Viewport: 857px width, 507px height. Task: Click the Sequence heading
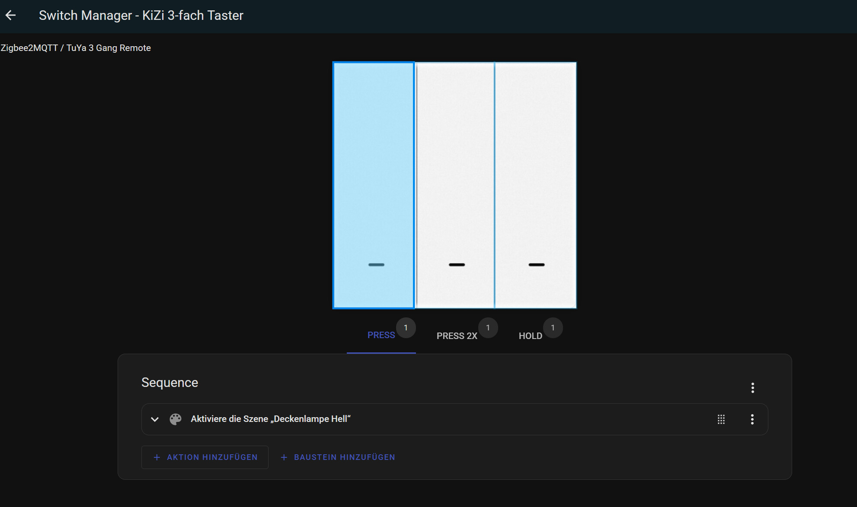169,383
